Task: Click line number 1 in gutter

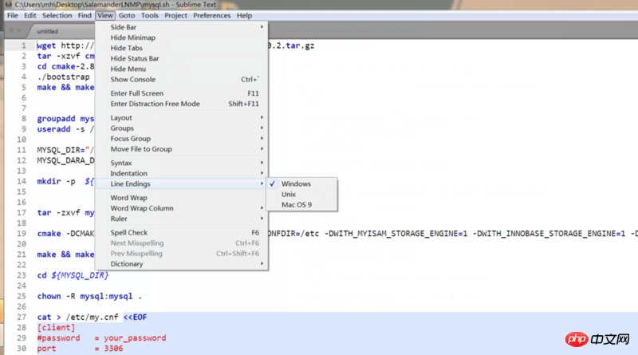Action: click(x=24, y=45)
